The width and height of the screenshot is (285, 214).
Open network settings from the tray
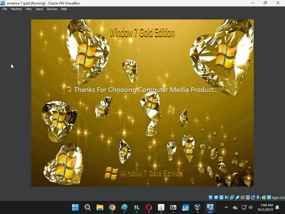(x=244, y=207)
